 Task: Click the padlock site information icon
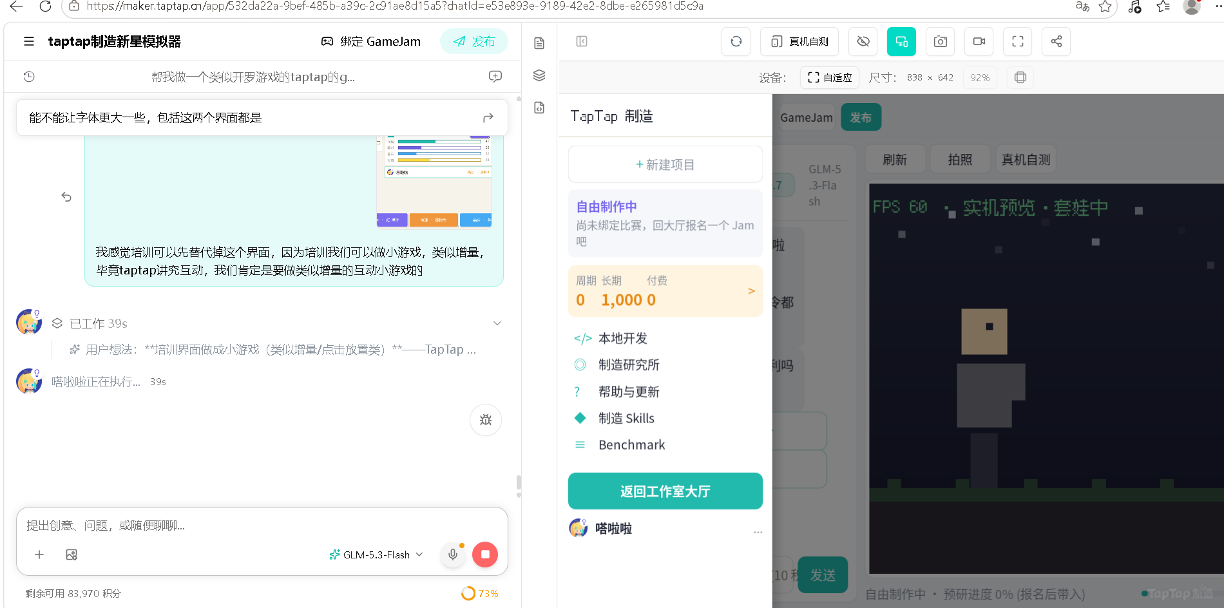pyautogui.click(x=74, y=6)
